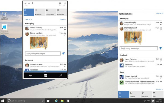Open All settings tile on phone
This screenshot has width=164, height=103.
(x=61, y=12)
